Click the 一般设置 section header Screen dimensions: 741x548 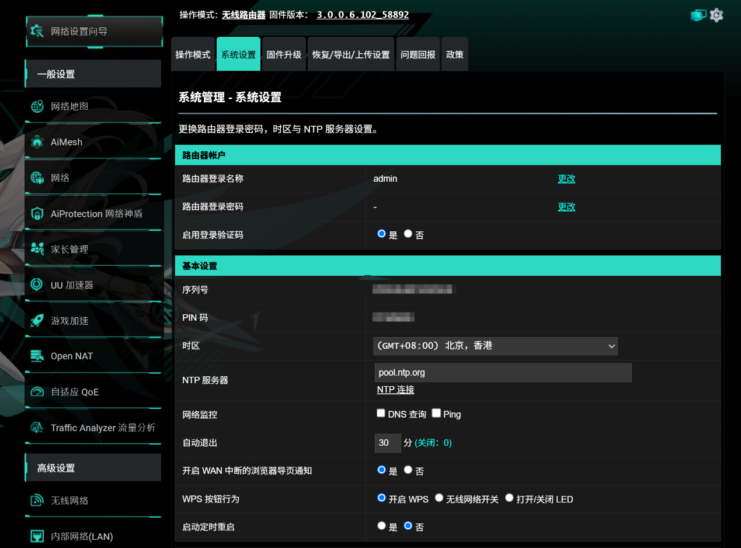pos(93,74)
